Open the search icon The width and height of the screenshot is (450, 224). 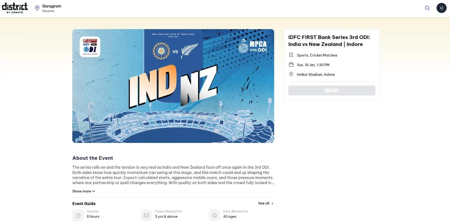coord(426,7)
